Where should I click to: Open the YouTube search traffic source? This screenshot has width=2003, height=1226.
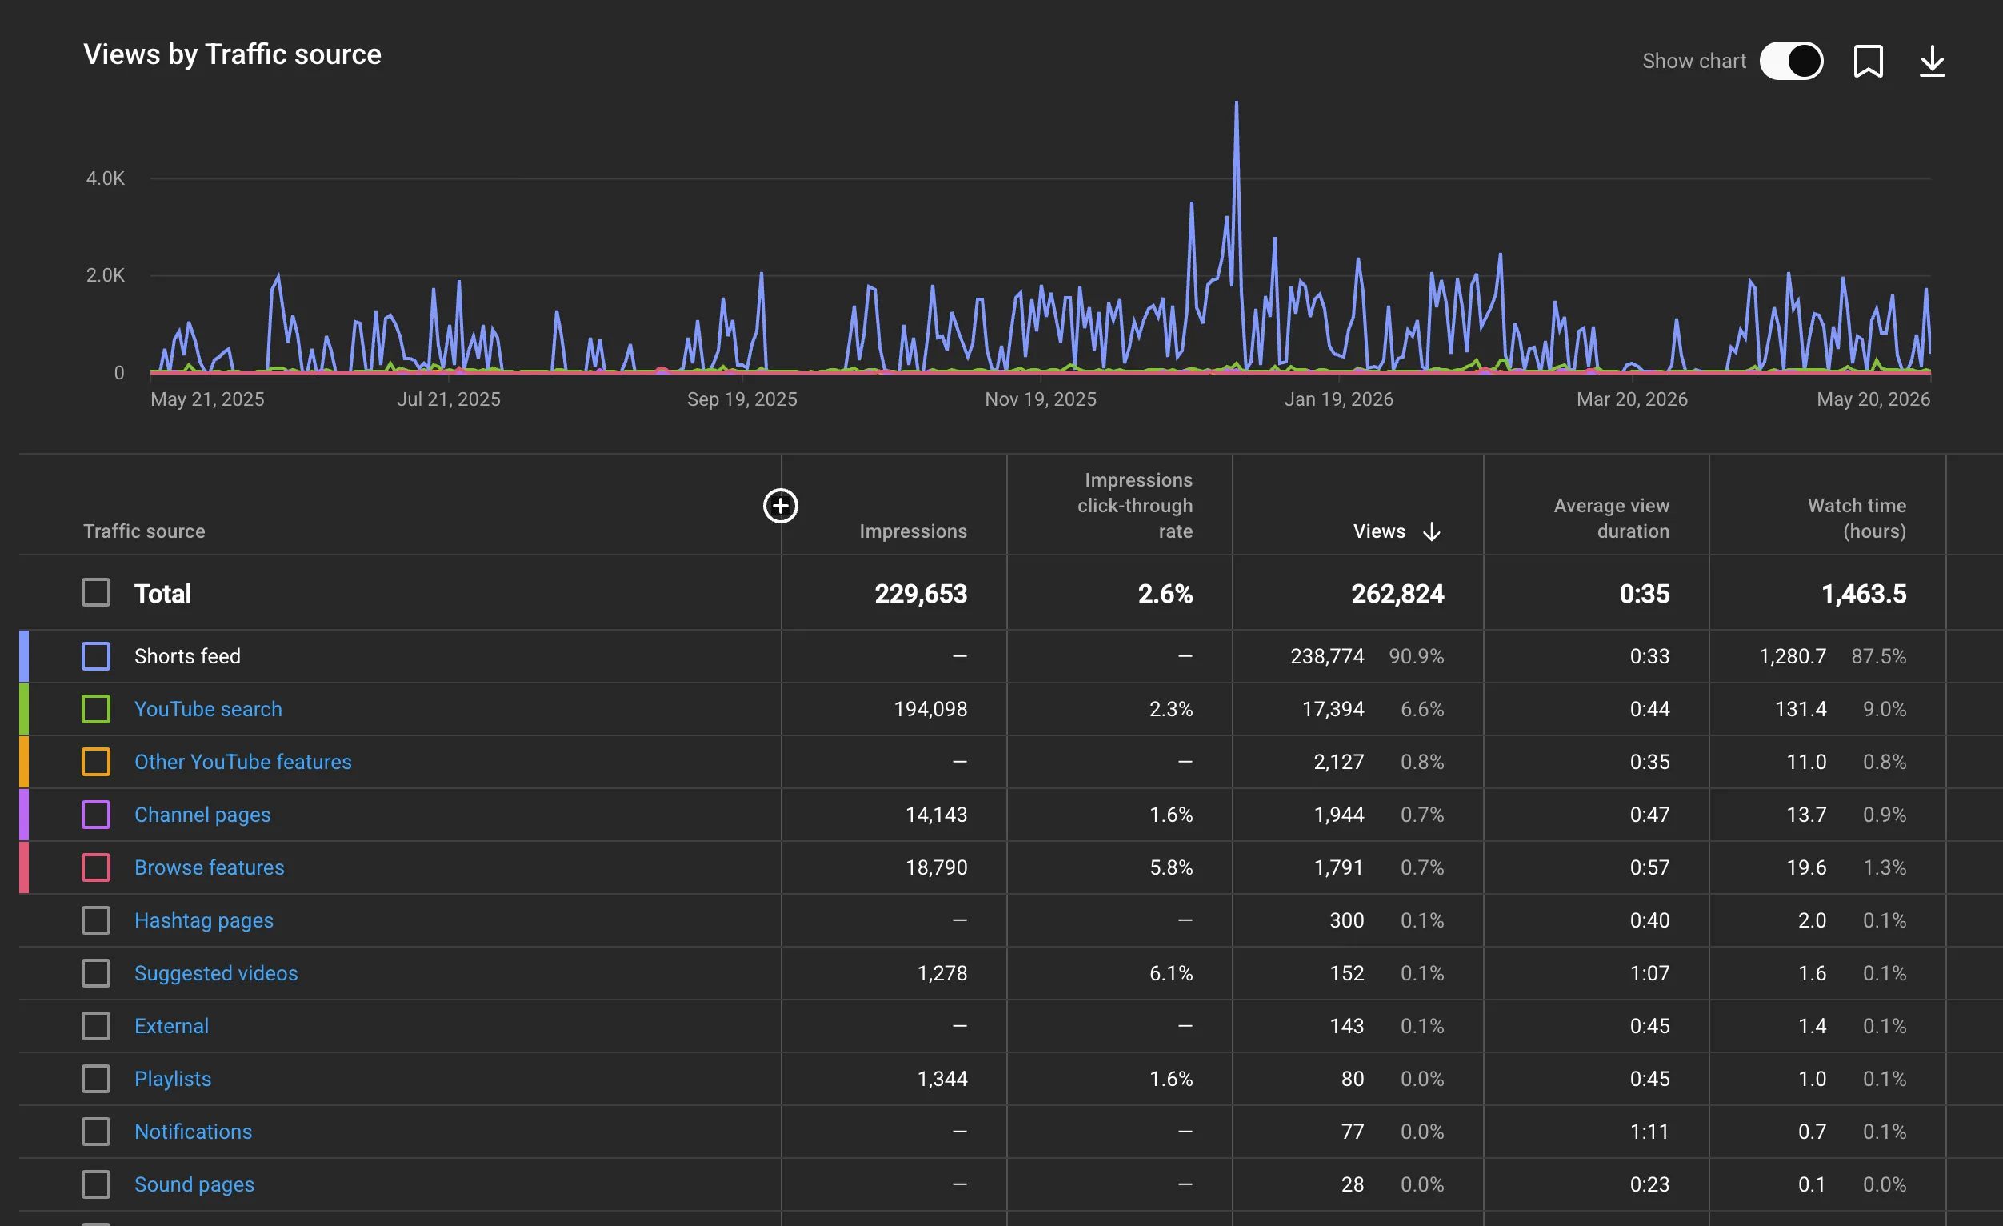tap(208, 709)
